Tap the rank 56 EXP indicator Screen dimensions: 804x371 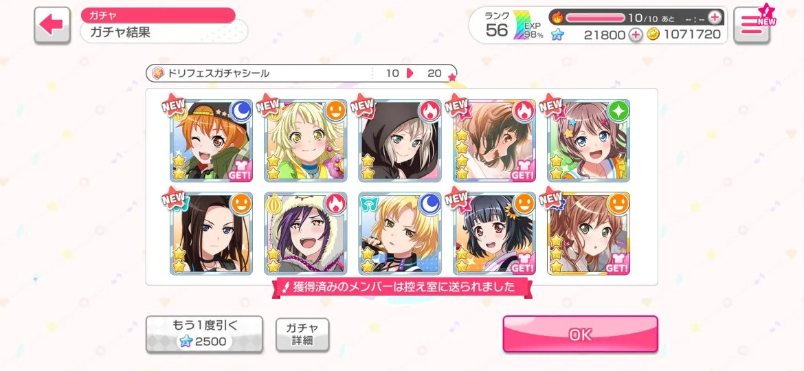tap(514, 25)
